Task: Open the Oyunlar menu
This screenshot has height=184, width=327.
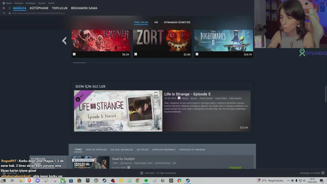Action: click(x=42, y=3)
